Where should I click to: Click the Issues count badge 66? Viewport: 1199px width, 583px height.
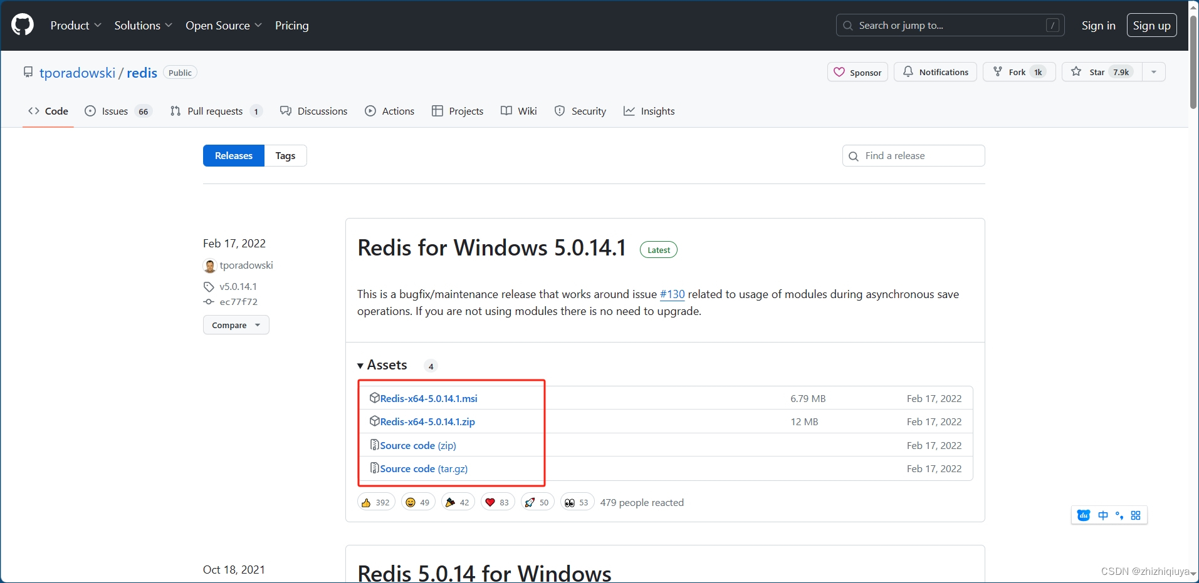[x=144, y=111]
